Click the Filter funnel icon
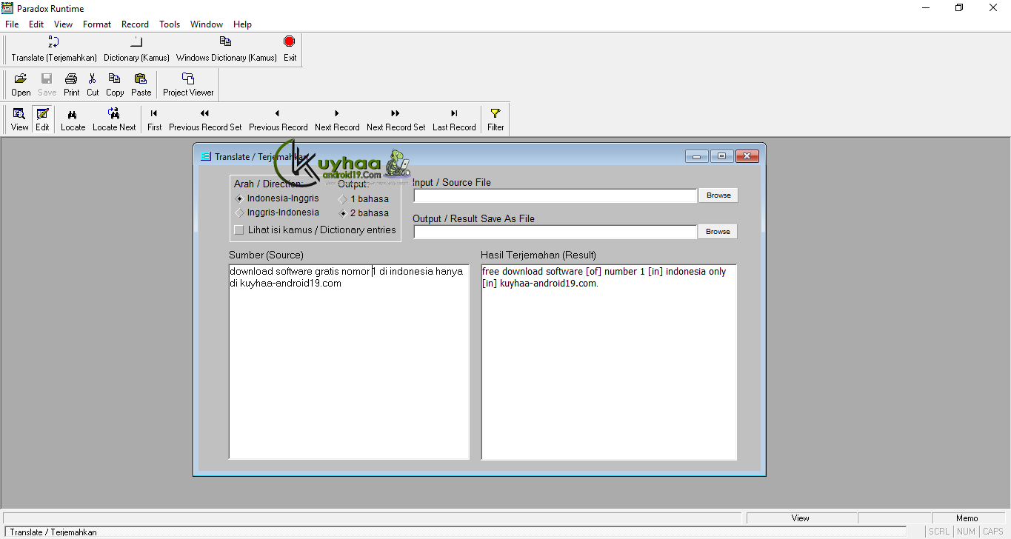This screenshot has width=1011, height=539. click(496, 113)
